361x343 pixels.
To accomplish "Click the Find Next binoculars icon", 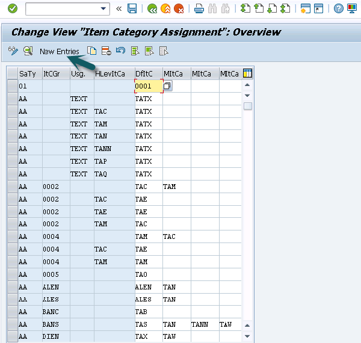I will click(x=226, y=9).
